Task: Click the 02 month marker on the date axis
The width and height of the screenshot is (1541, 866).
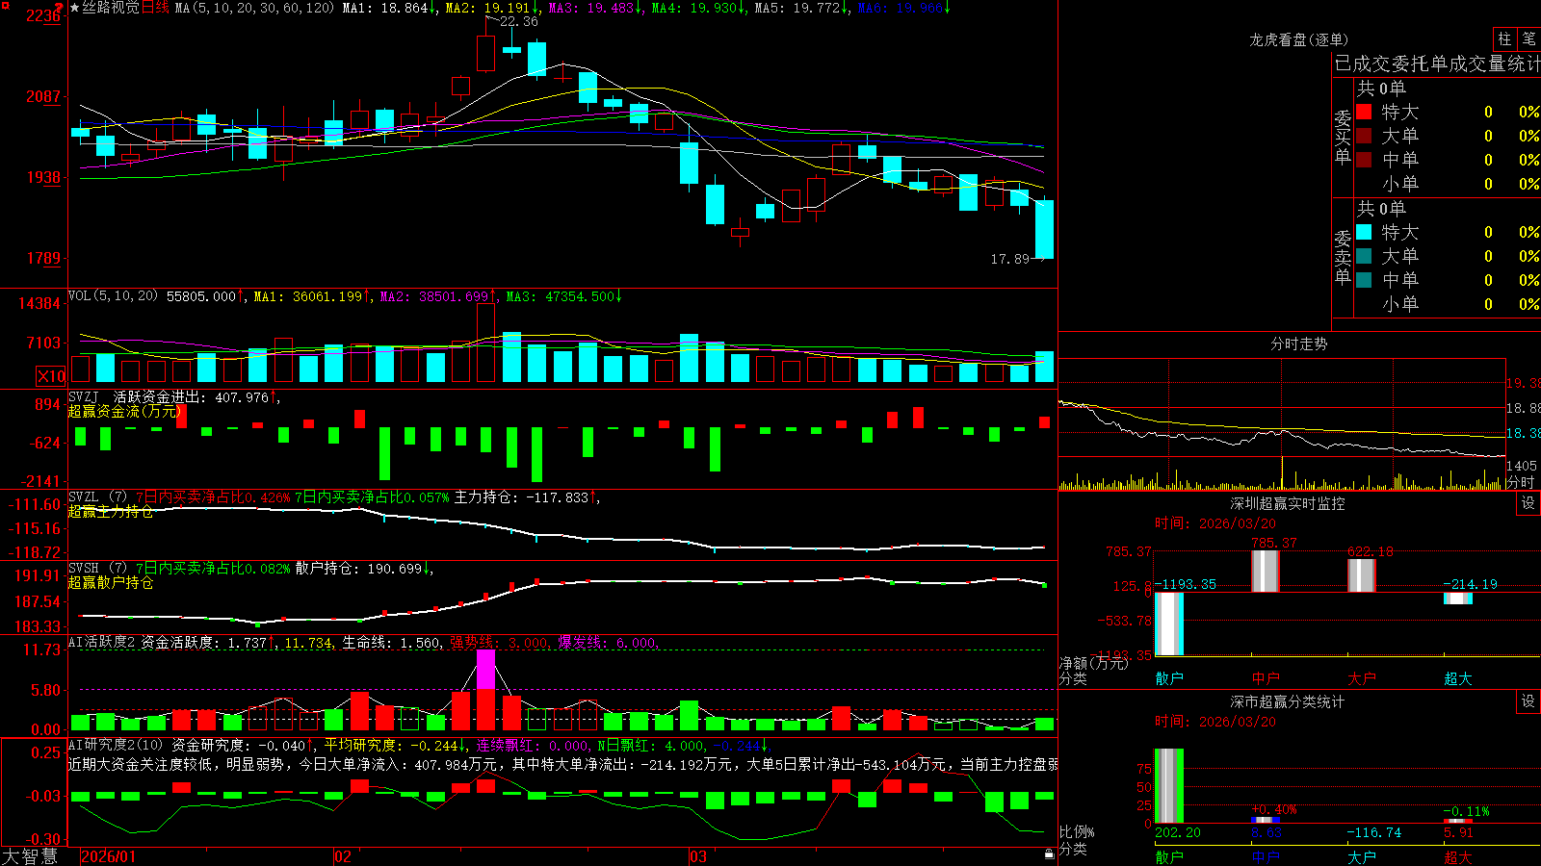Action: point(342,856)
